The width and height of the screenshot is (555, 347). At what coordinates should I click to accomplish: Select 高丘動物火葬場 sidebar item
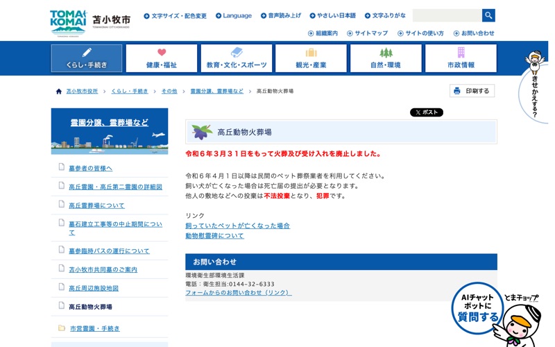tap(90, 307)
